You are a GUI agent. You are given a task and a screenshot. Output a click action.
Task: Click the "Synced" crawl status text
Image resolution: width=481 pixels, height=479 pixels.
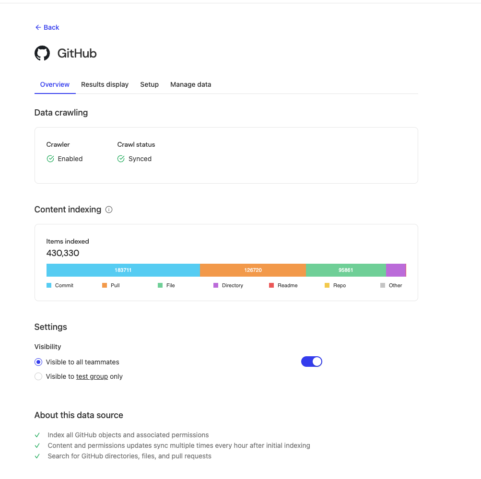click(x=140, y=159)
